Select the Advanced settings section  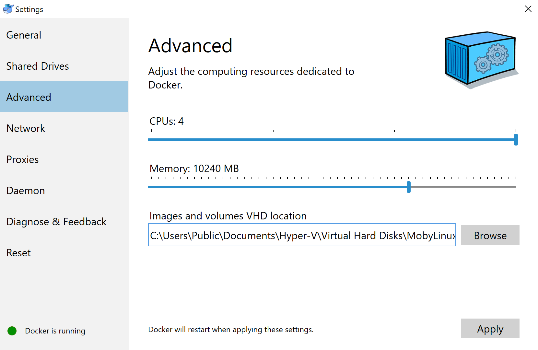29,97
